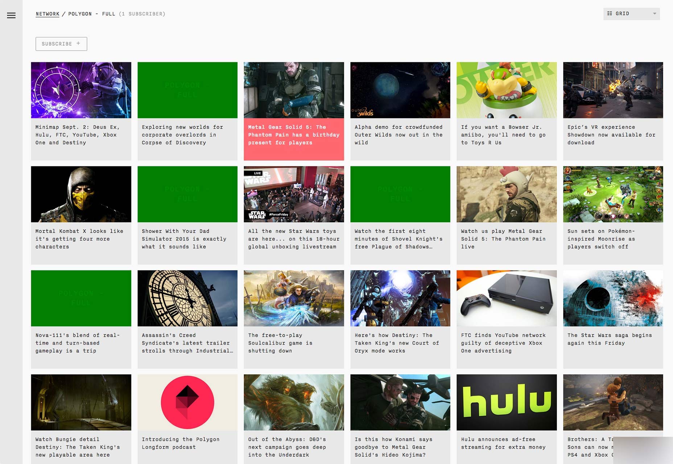
Task: Open 'Assassin's Creed Syndicate's latest trailer' headline
Action: [187, 343]
